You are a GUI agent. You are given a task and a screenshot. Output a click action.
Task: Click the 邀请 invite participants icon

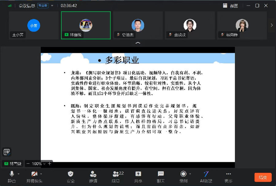pyautogui.click(x=93, y=174)
